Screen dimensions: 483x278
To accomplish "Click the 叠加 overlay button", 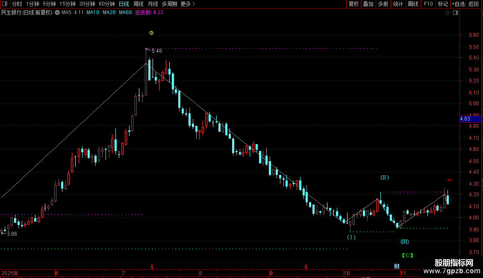I will [368, 4].
